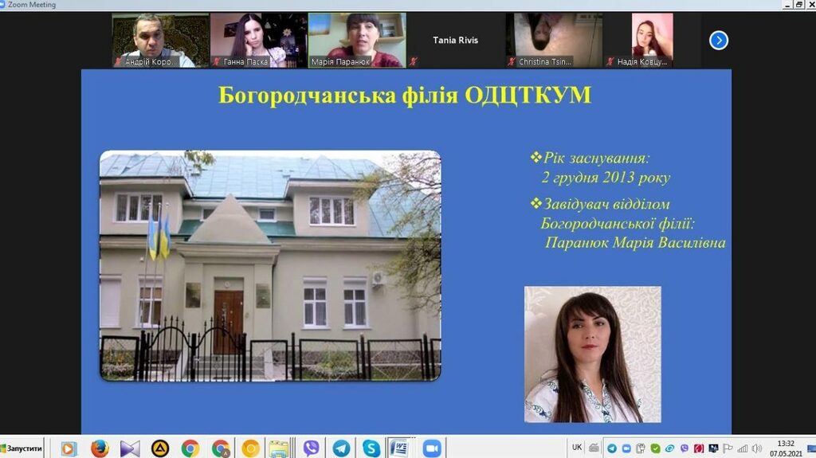Open Skype from the taskbar

pyautogui.click(x=371, y=448)
